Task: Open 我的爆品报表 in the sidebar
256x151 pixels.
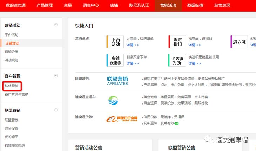Action: pos(15,145)
